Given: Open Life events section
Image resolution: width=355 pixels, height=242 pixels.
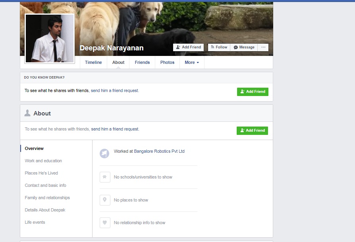Looking at the screenshot, I should pyautogui.click(x=35, y=222).
